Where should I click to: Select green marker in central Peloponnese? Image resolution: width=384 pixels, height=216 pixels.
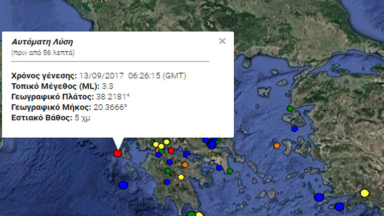(x=168, y=171)
